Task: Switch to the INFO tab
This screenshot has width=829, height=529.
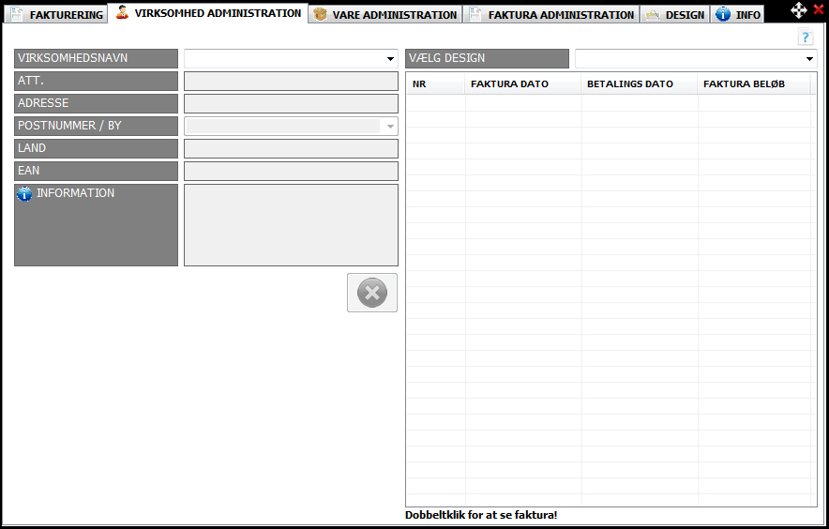Action: click(x=738, y=14)
